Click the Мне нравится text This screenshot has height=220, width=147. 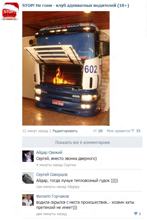118,131
